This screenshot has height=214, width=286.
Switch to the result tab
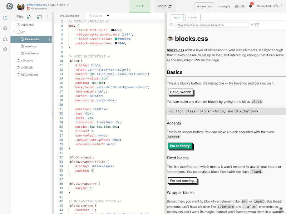pos(177,17)
